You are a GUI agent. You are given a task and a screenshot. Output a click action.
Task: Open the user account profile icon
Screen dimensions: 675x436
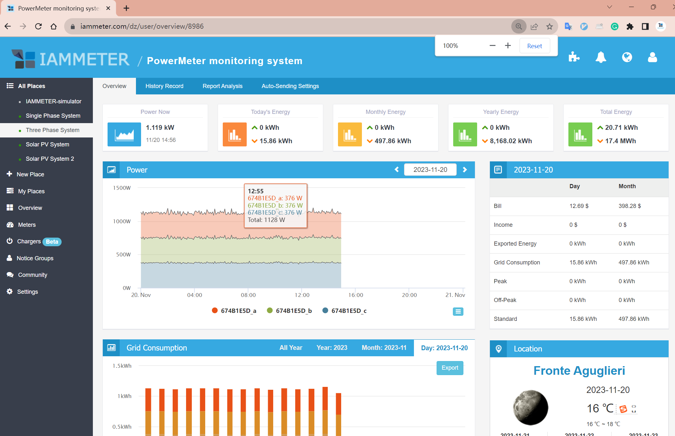(x=652, y=57)
